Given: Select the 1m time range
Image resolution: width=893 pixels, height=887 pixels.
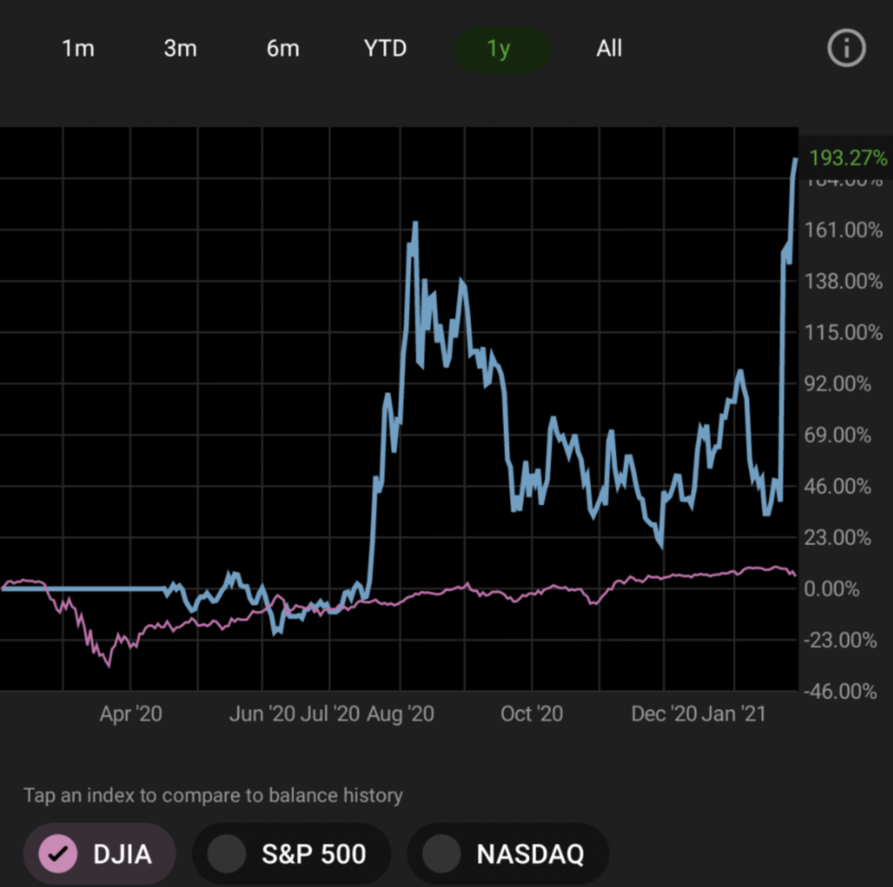Looking at the screenshot, I should coord(78,49).
